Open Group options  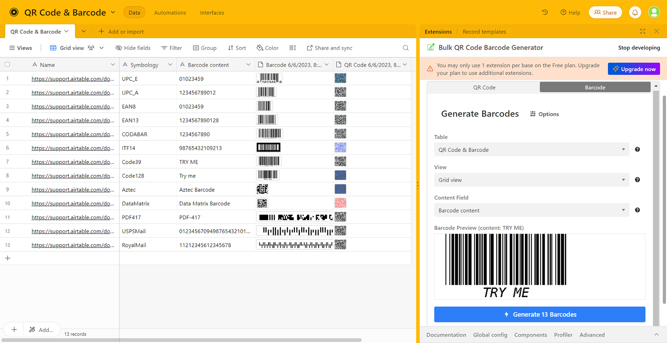pyautogui.click(x=205, y=48)
